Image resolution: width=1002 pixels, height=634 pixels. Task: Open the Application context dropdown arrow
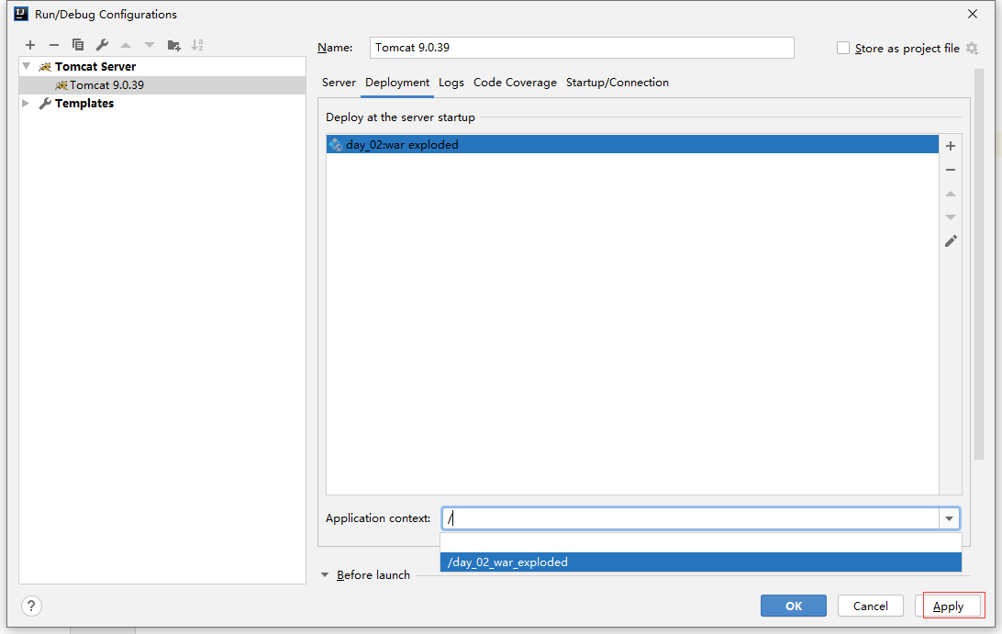(949, 518)
